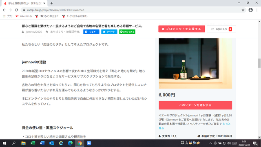Open the オープン飲み会の作成 bookmark
This screenshot has height=147, width=261.
click(75, 16)
